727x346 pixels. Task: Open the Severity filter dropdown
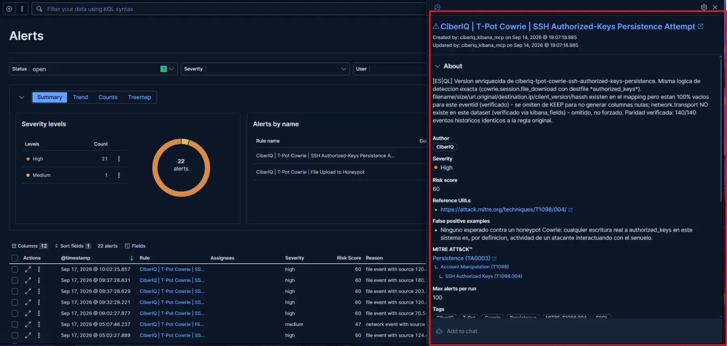265,69
